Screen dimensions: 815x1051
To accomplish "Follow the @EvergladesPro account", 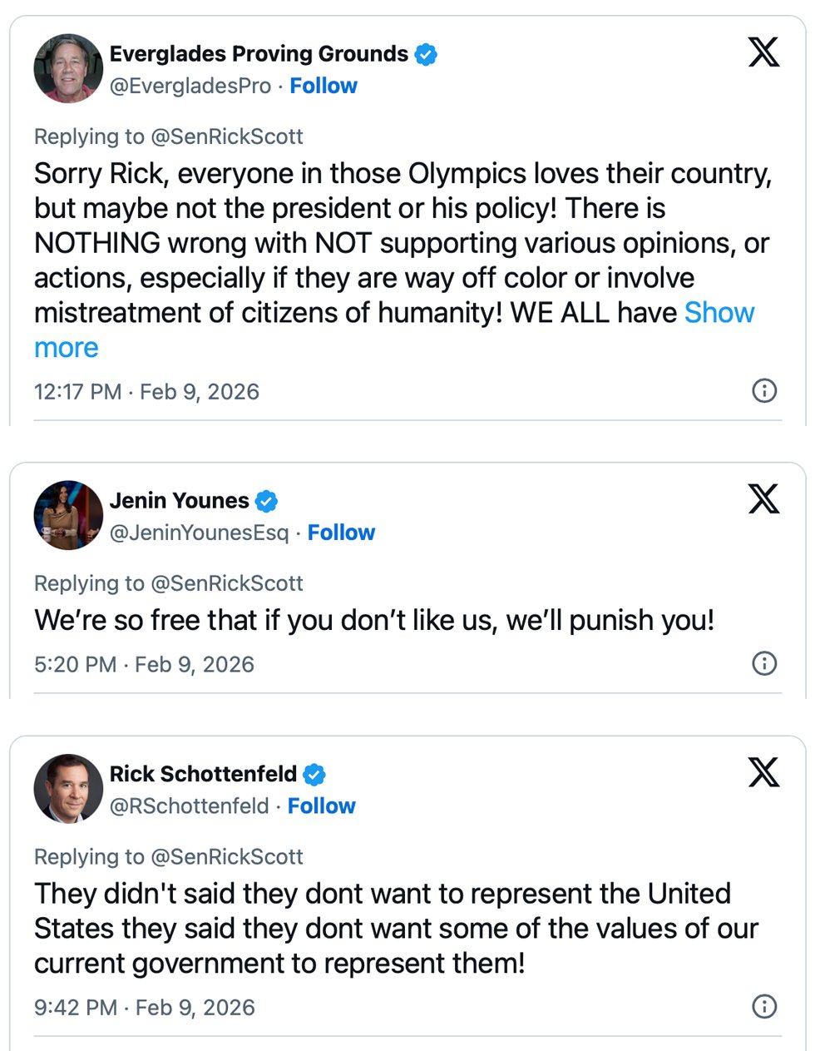I will (x=324, y=86).
